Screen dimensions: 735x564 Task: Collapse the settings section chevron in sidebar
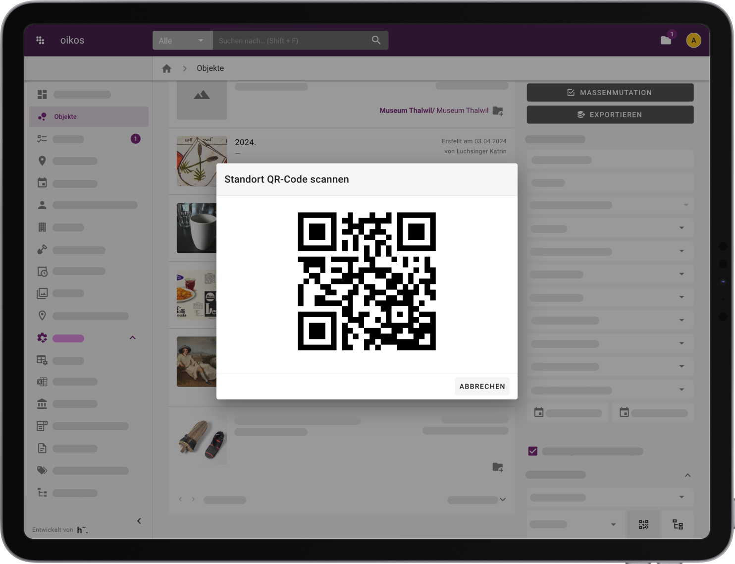pos(132,338)
